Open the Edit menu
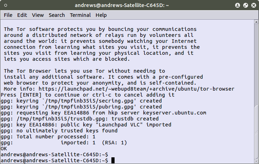Image resolution: width=259 pixels, height=164 pixels. [x=22, y=15]
